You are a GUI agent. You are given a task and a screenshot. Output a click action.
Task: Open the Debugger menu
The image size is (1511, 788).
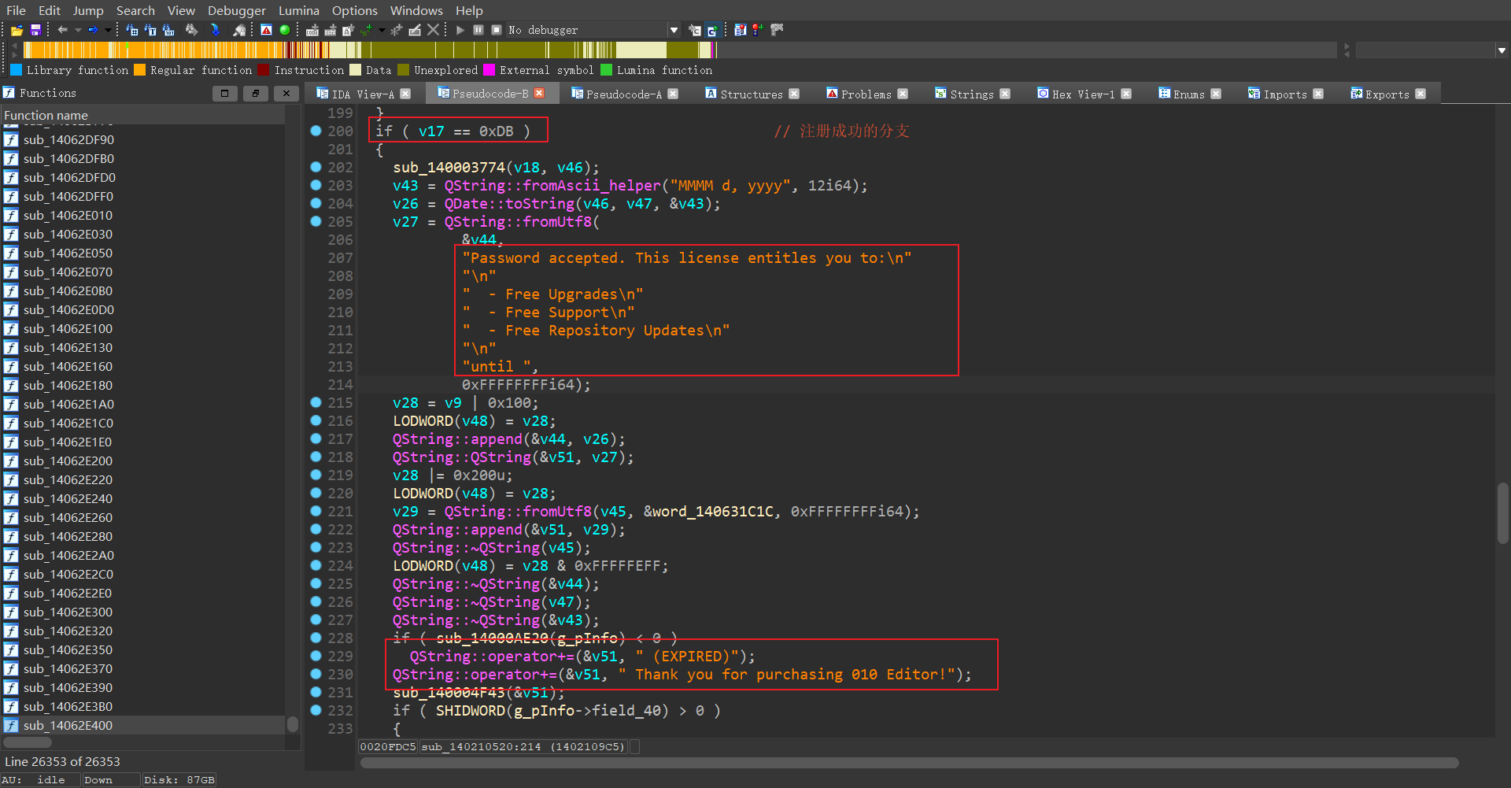click(x=236, y=10)
